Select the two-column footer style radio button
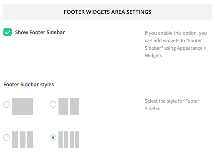The height and width of the screenshot is (156, 215). tap(53, 104)
